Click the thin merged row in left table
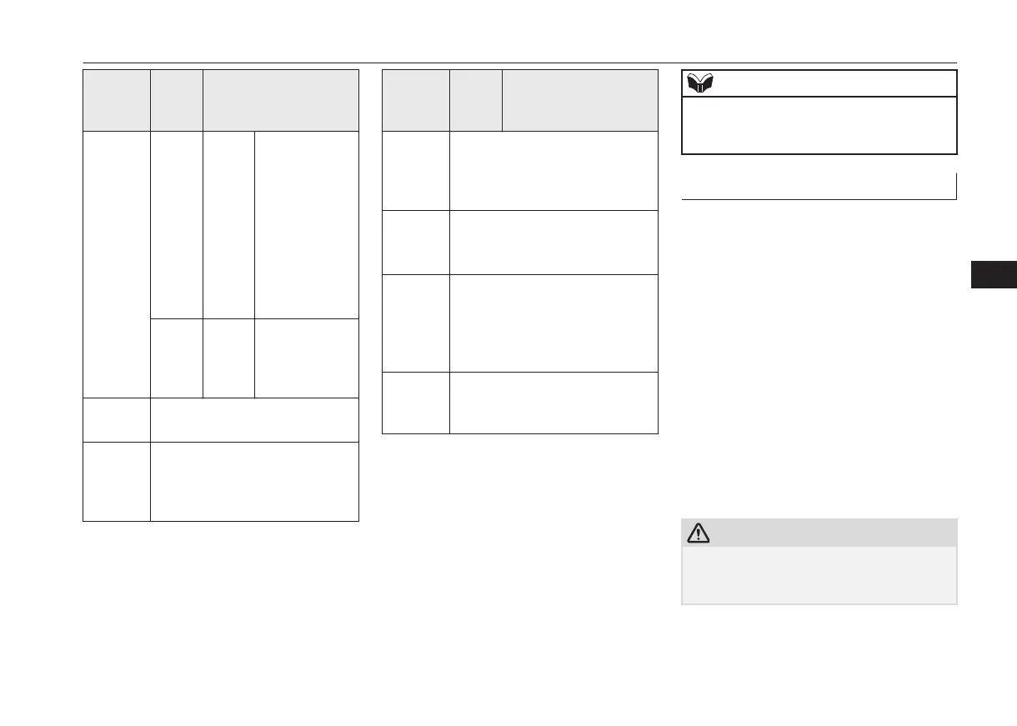The width and height of the screenshot is (1017, 726). [254, 420]
